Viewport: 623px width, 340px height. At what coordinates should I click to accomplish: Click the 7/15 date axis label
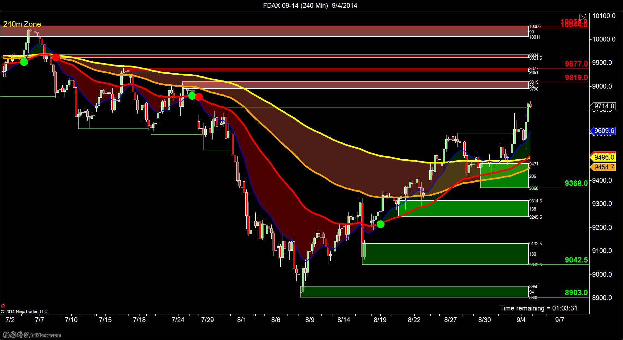tap(105, 320)
